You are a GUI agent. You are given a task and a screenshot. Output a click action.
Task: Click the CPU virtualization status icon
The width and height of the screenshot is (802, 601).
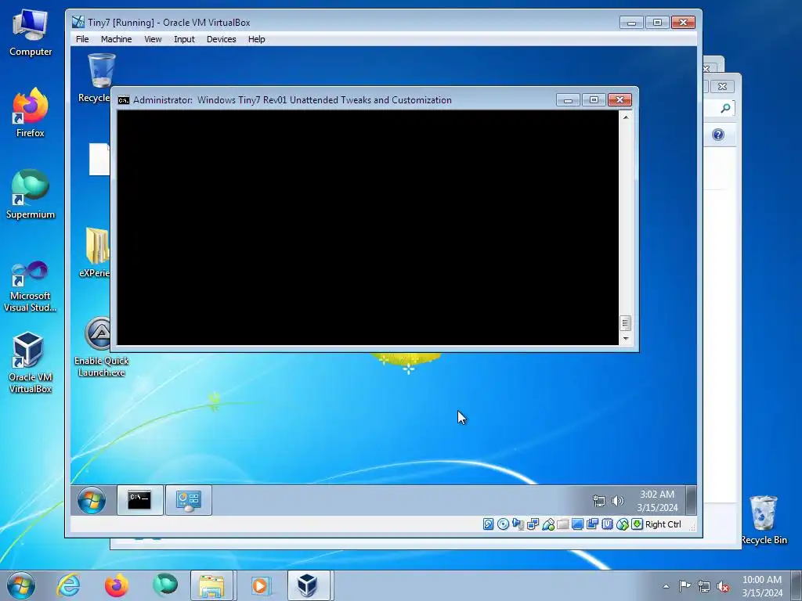tap(607, 524)
